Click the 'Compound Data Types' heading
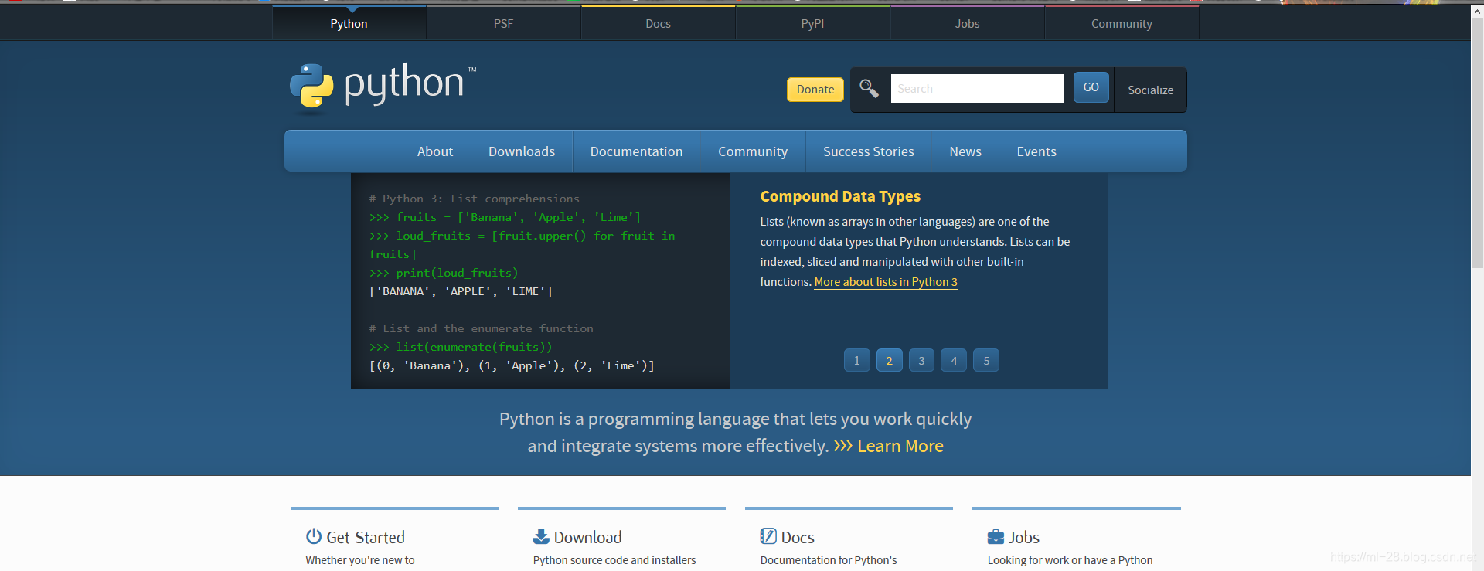The height and width of the screenshot is (571, 1484). coord(840,196)
